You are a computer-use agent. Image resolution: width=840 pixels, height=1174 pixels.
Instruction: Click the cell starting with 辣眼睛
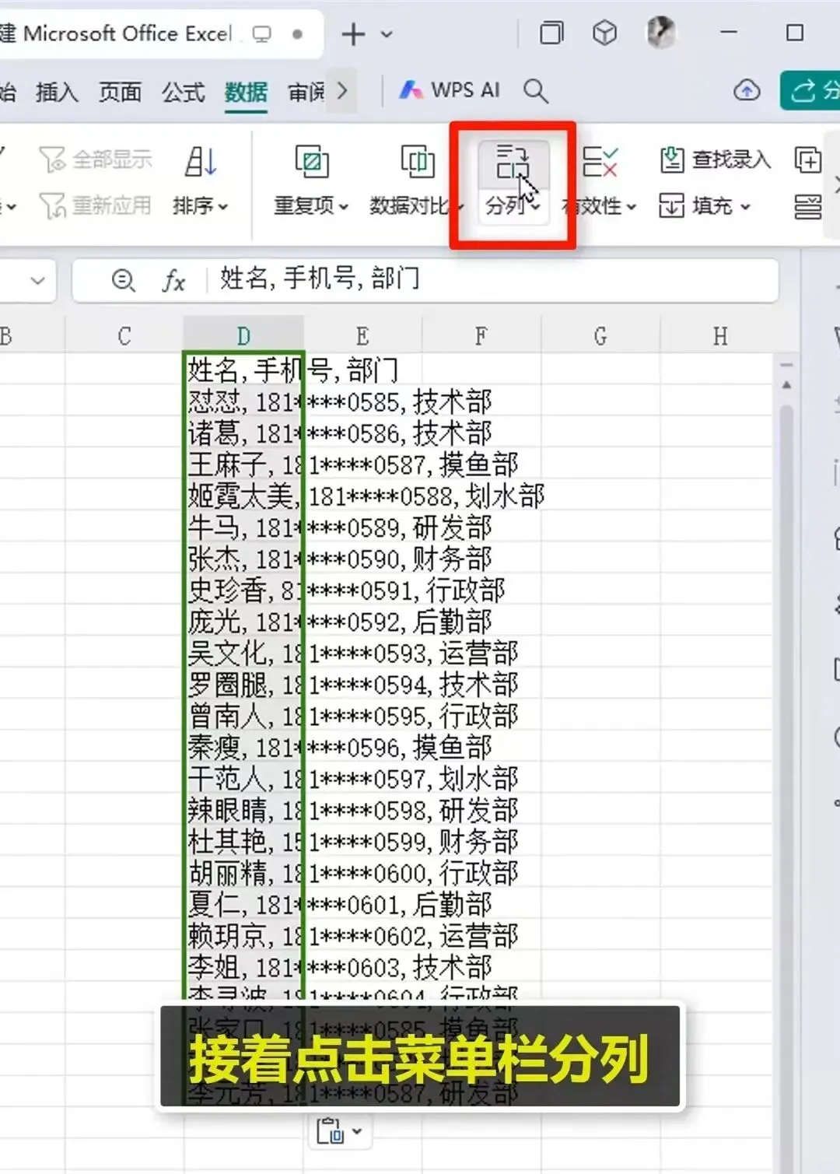point(243,810)
